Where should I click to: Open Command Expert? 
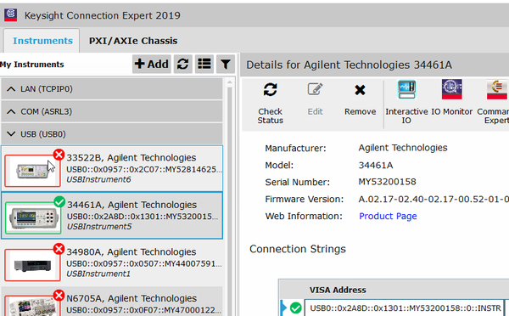(x=496, y=89)
